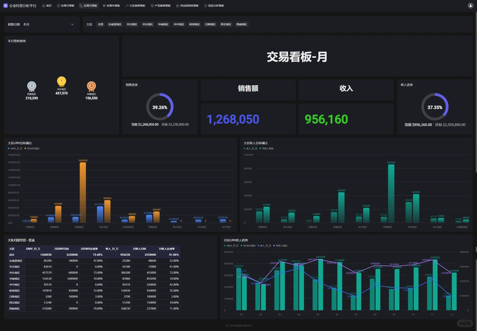
Task: Click the cube icon for 产品销售看板
Action: coord(152,6)
